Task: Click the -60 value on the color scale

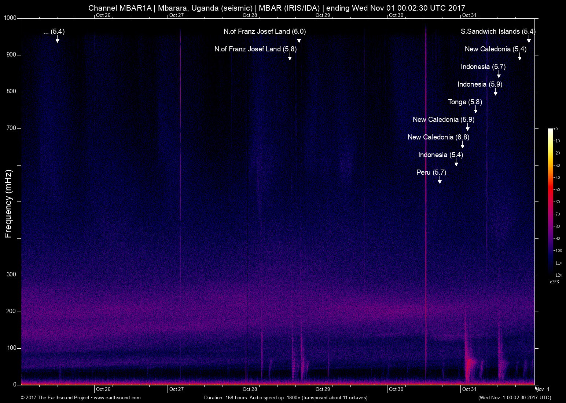Action: point(556,202)
